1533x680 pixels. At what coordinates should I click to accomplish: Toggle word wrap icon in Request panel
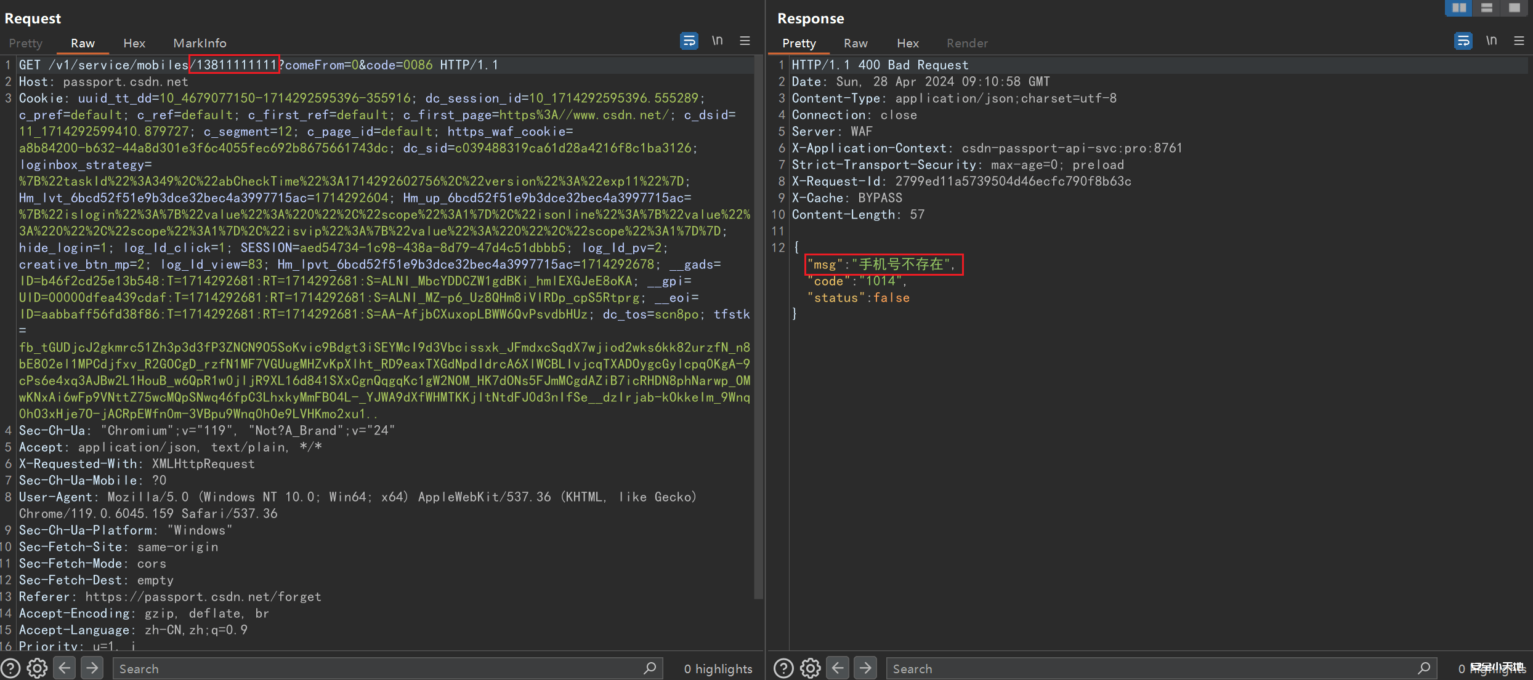[689, 41]
